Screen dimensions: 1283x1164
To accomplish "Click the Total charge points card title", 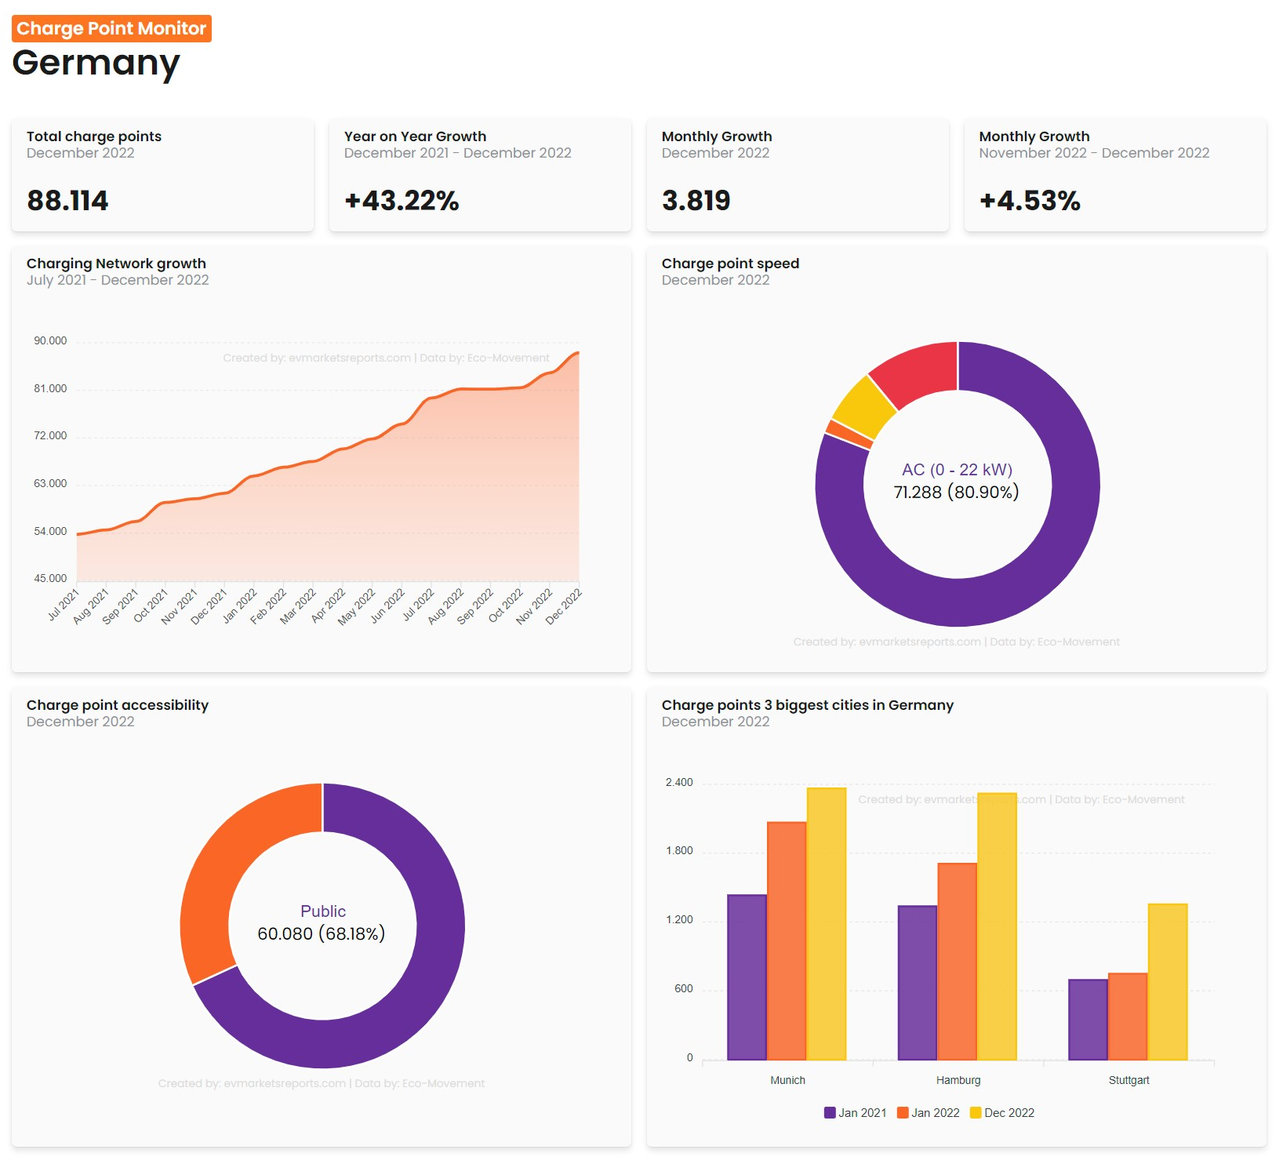I will (x=94, y=136).
